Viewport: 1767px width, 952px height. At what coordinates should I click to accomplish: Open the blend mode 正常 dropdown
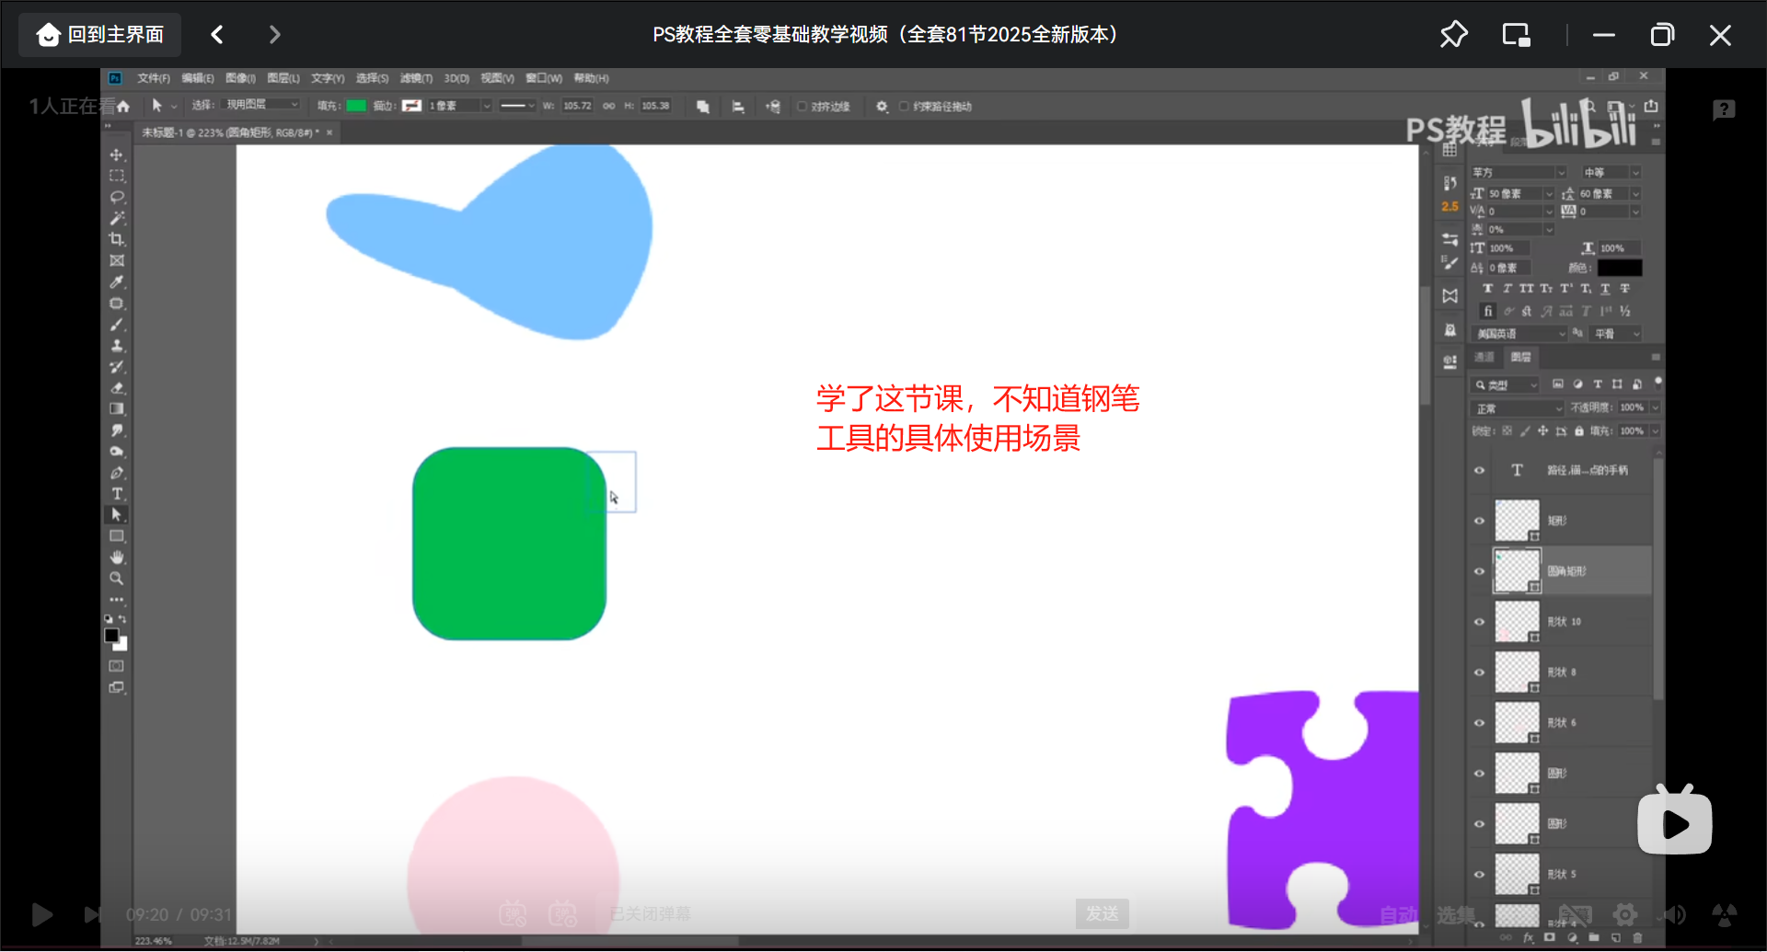pyautogui.click(x=1517, y=408)
